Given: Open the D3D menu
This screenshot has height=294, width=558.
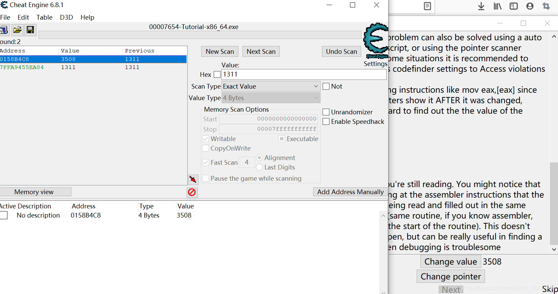Looking at the screenshot, I should click(66, 17).
